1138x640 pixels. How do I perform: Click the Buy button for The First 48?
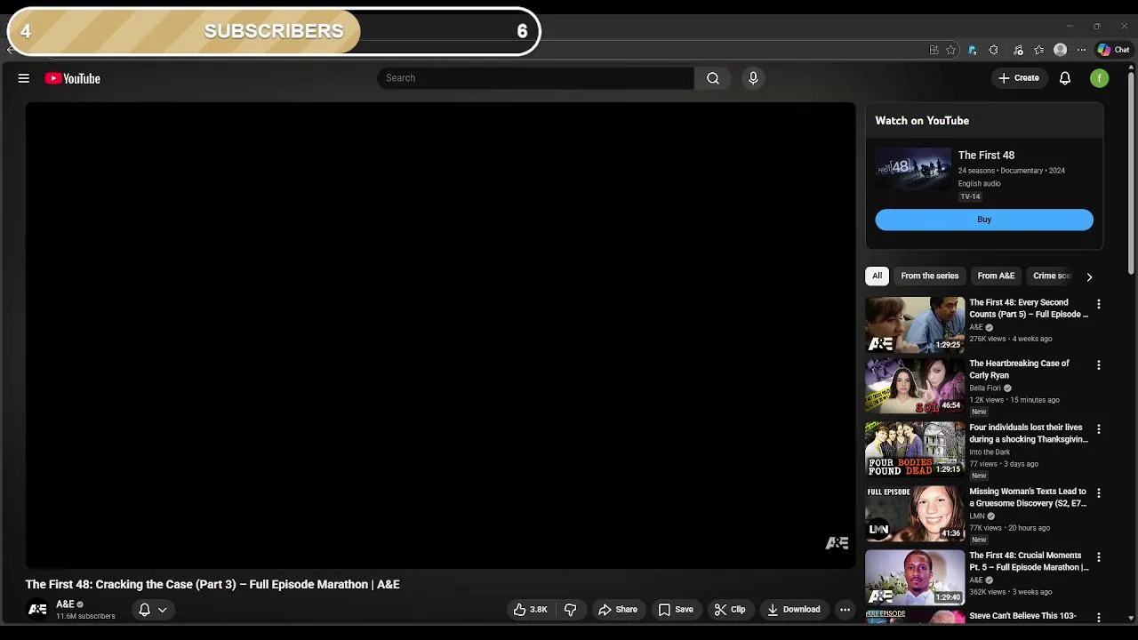(x=984, y=220)
